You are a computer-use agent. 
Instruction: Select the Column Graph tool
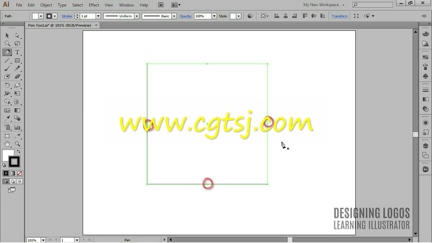point(17,127)
